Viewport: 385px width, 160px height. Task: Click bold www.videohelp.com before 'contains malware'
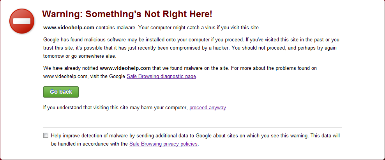tap(69, 28)
